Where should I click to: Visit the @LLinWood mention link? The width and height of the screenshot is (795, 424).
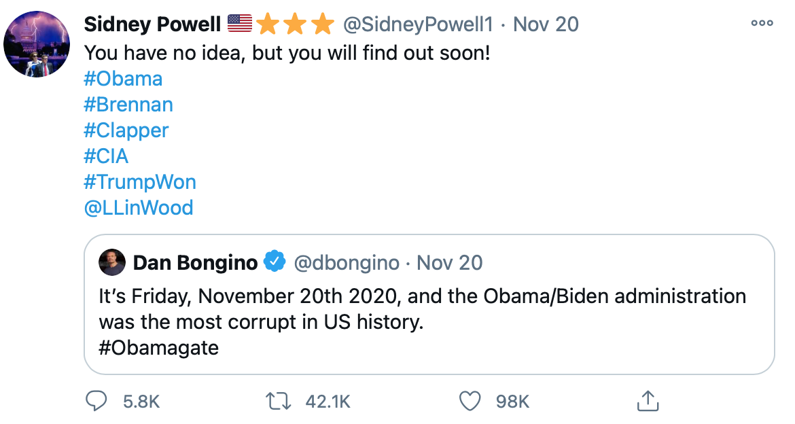click(138, 208)
